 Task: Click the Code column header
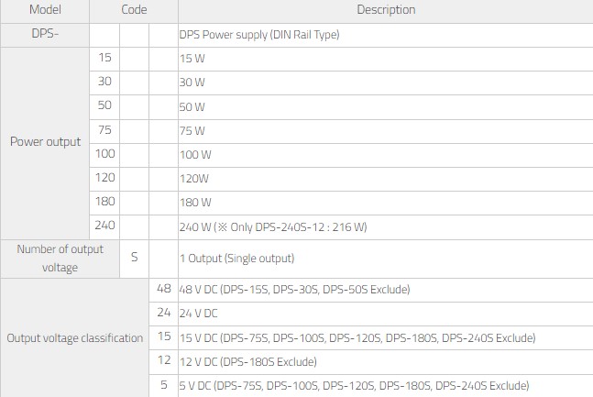[134, 10]
